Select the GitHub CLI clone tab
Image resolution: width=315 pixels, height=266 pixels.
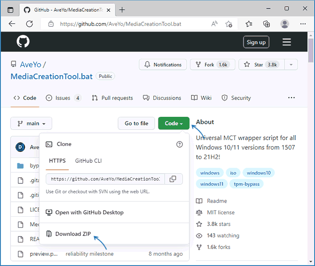[x=88, y=161]
